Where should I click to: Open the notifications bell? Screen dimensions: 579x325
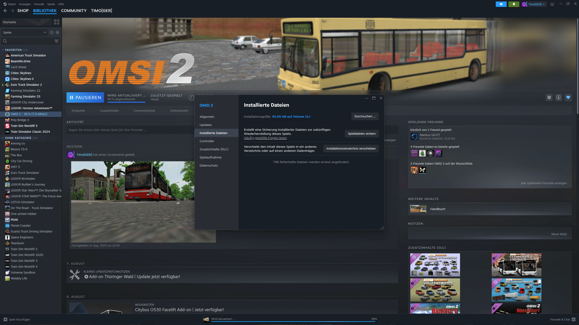(x=514, y=4)
